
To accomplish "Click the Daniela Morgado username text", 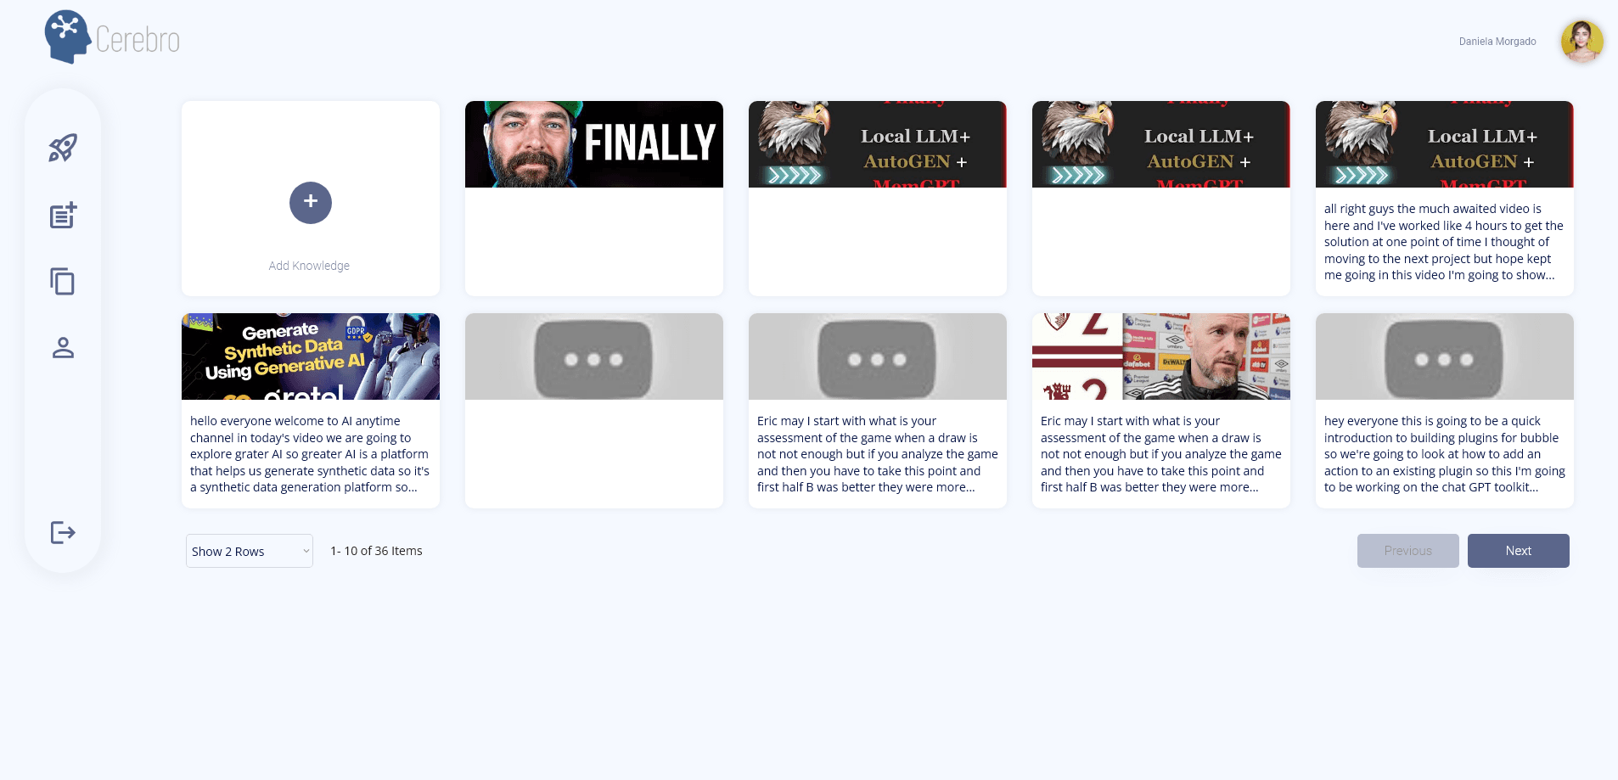I will [x=1497, y=42].
